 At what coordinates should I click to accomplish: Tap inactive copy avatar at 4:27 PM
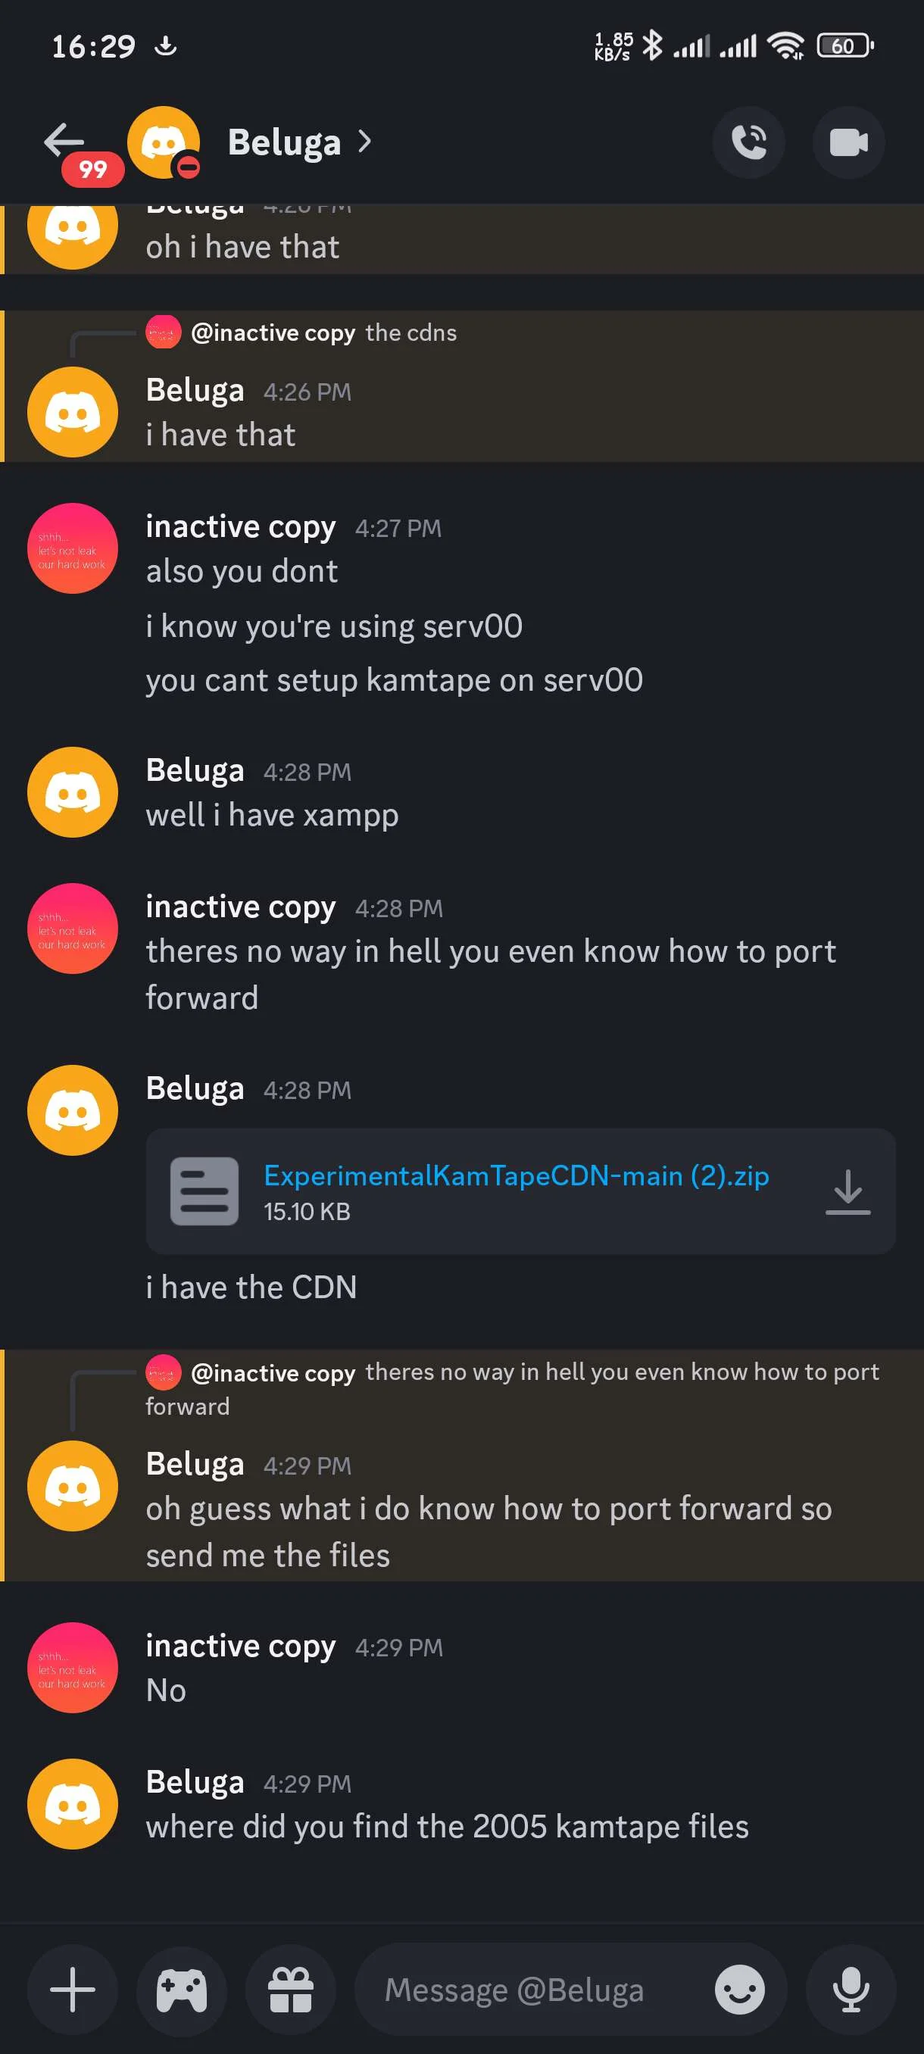click(73, 548)
